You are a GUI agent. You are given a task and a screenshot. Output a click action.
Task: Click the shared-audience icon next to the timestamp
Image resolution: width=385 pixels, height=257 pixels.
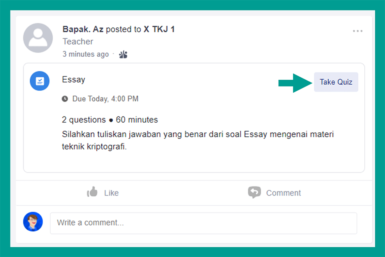coord(122,54)
